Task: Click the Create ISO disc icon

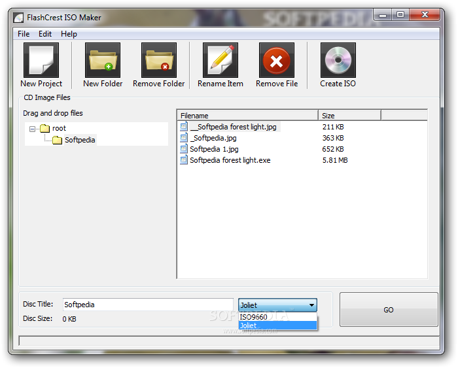Action: 338,60
